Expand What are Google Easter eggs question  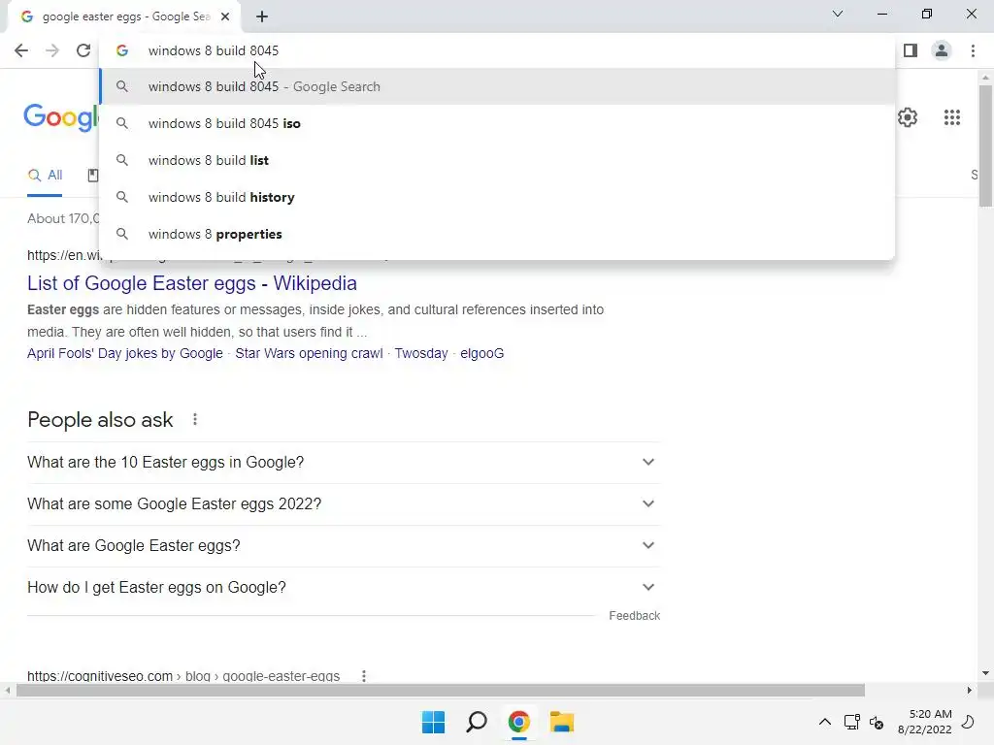pos(344,546)
